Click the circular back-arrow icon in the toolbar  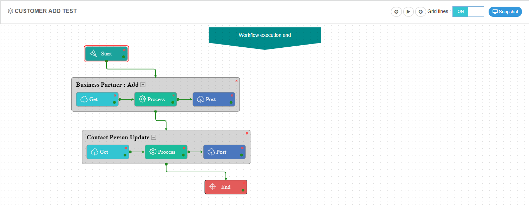click(396, 12)
